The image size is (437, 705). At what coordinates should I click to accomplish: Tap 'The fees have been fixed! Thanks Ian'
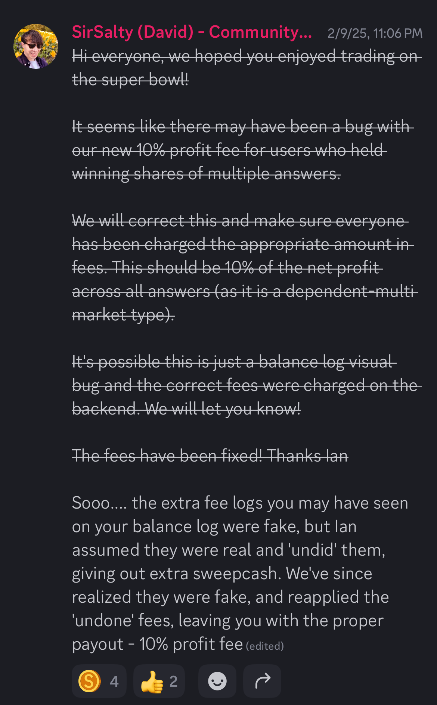click(x=210, y=456)
